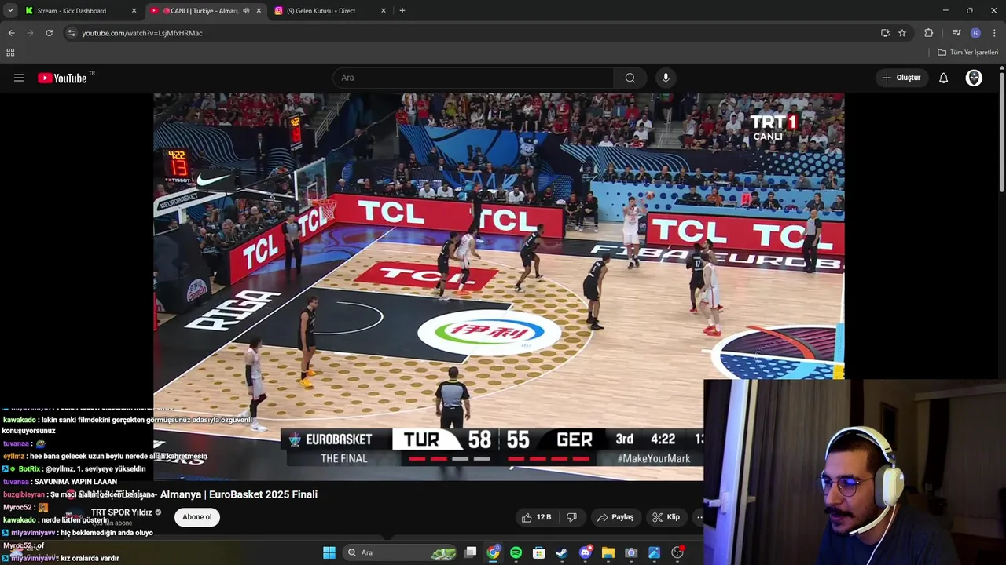Screen dimensions: 1006x565
Task: Click the video player frame
Action: click(x=498, y=286)
